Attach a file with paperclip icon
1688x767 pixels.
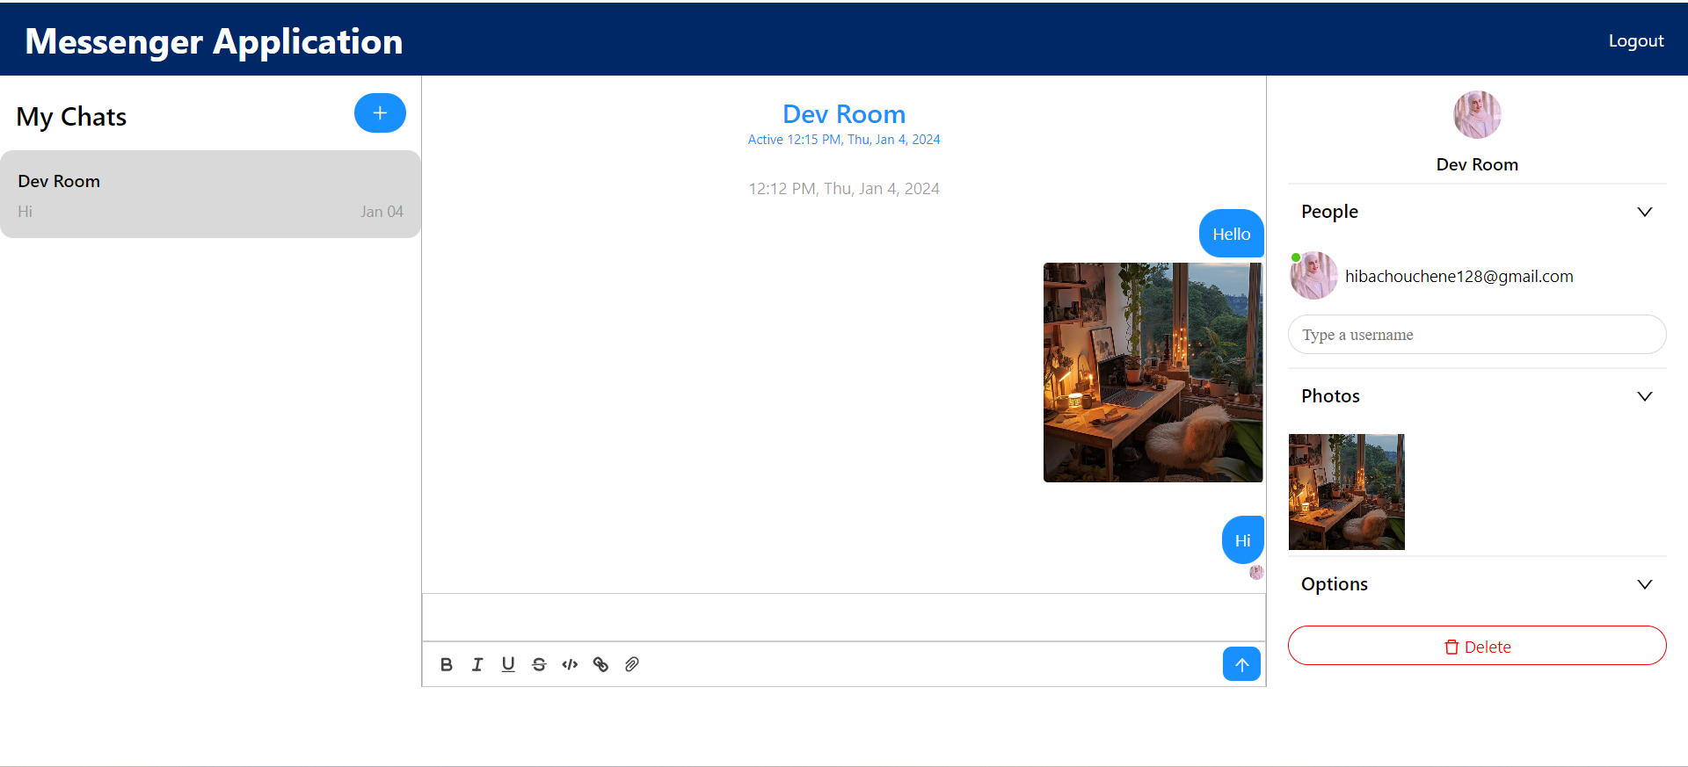631,664
